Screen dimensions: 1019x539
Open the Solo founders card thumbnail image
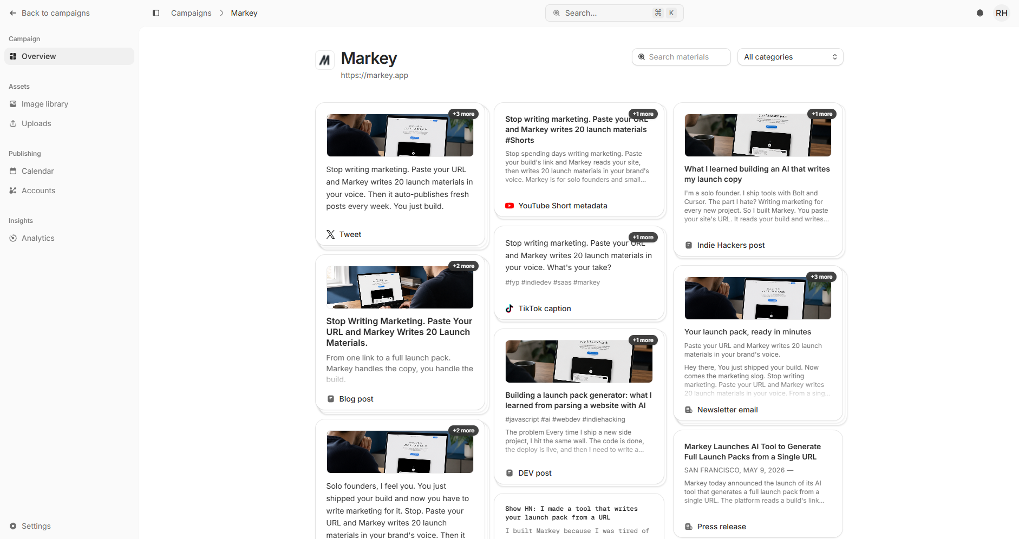point(400,452)
